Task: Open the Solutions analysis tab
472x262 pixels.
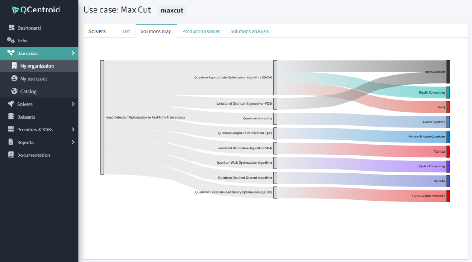Action: 249,31
